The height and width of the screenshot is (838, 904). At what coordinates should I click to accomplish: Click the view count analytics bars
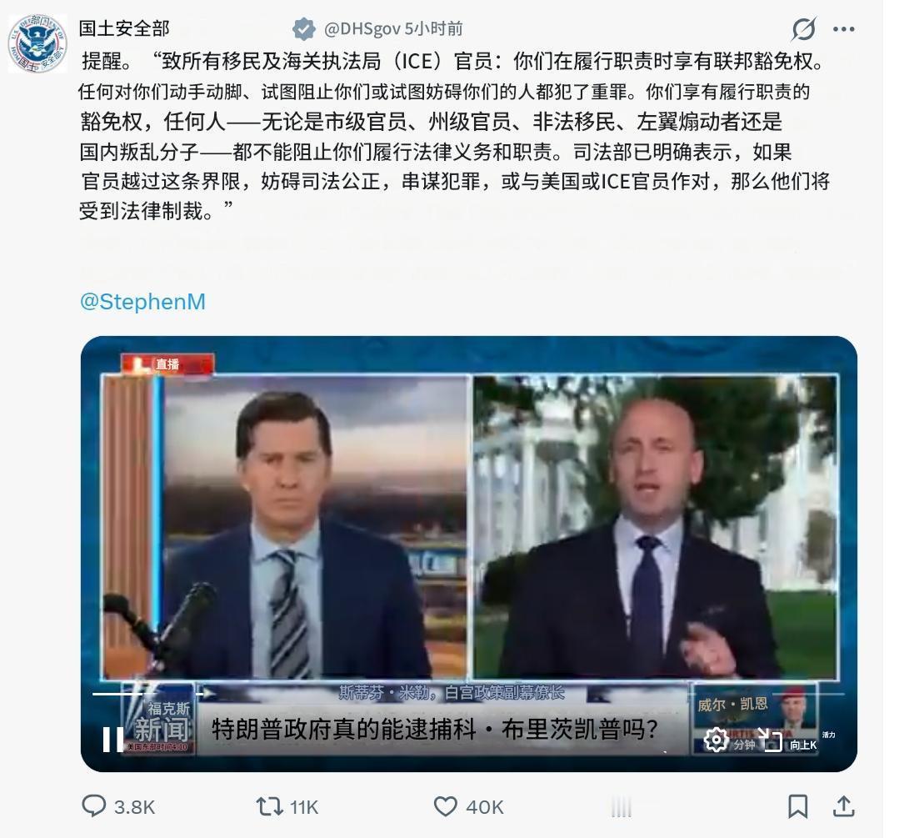click(622, 806)
